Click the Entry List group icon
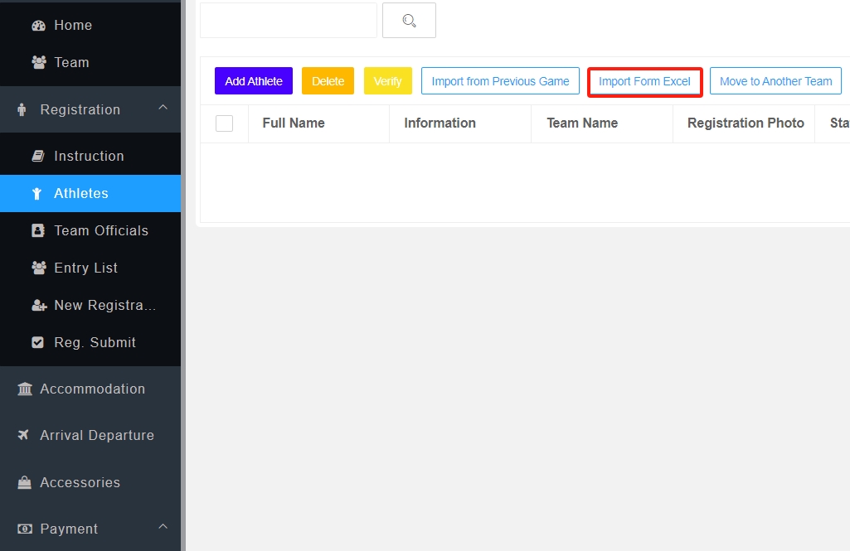Screen dimensions: 850x551 coord(38,268)
